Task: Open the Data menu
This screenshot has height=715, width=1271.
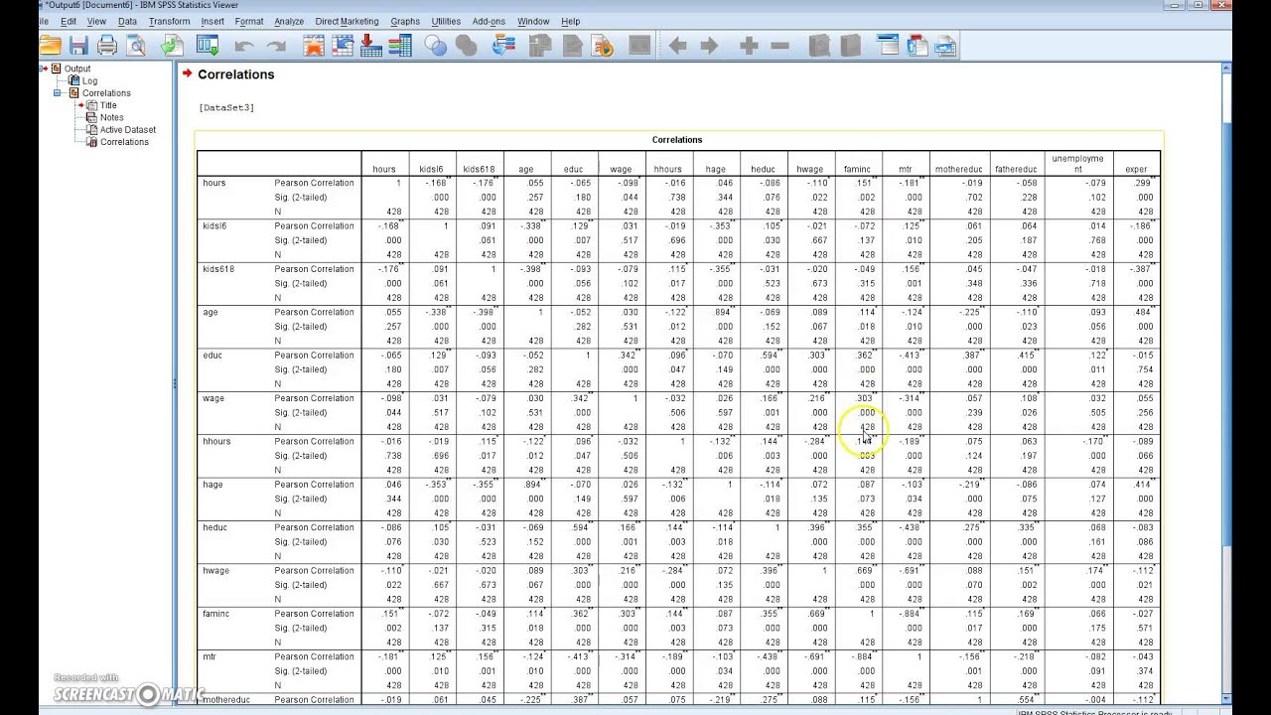Action: point(127,21)
